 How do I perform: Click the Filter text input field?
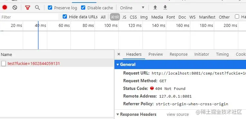pos(29,17)
